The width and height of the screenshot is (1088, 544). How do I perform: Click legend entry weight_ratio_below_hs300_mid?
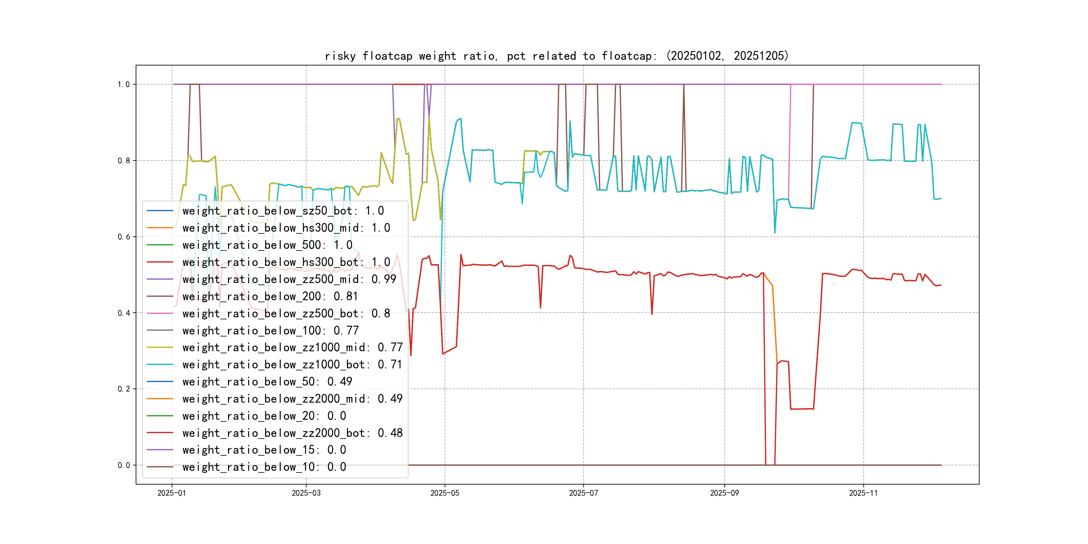click(x=286, y=228)
